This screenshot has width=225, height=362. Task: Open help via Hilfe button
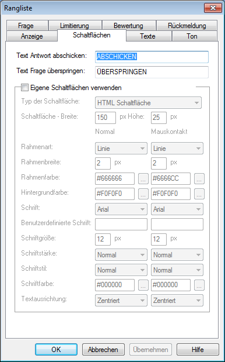(x=198, y=350)
